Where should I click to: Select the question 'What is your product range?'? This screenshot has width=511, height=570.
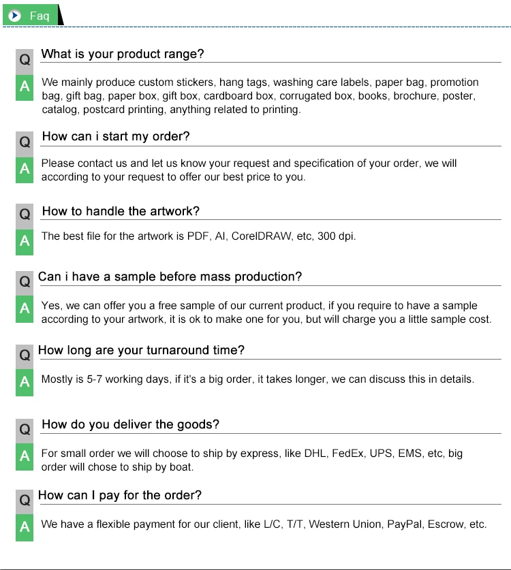[x=123, y=54]
